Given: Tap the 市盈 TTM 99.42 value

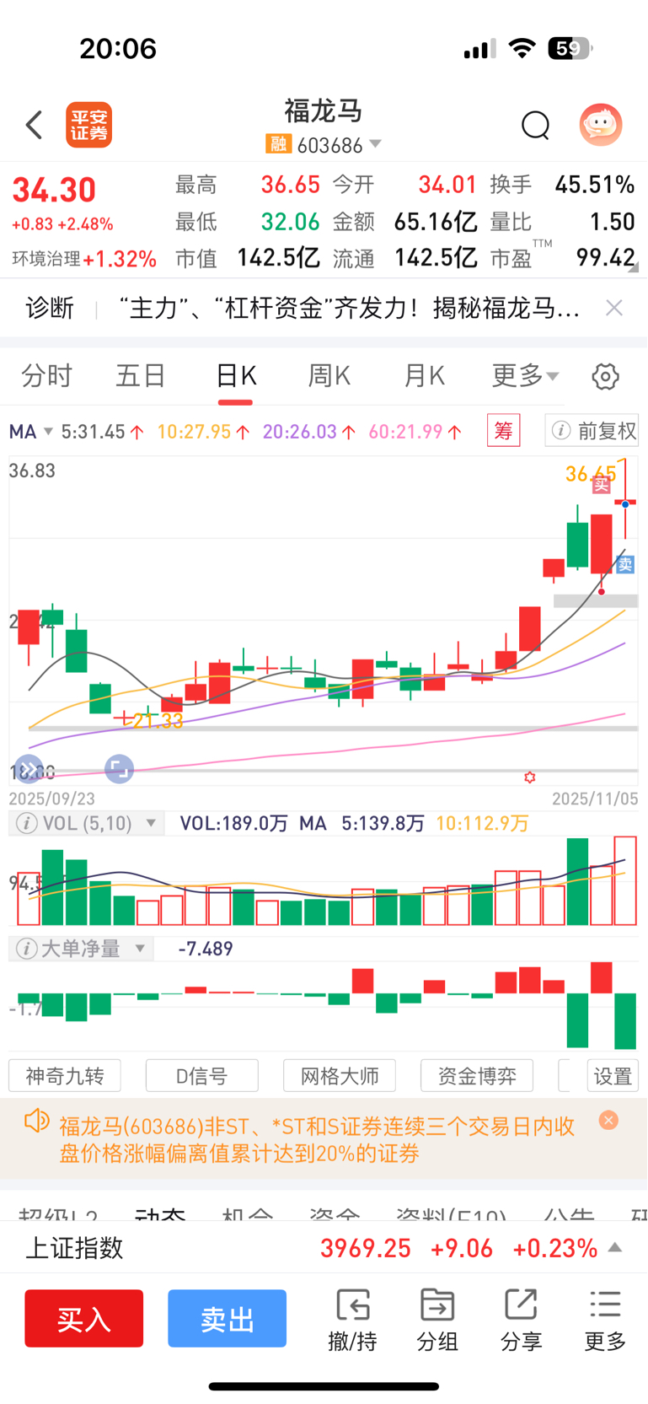Looking at the screenshot, I should 606,257.
